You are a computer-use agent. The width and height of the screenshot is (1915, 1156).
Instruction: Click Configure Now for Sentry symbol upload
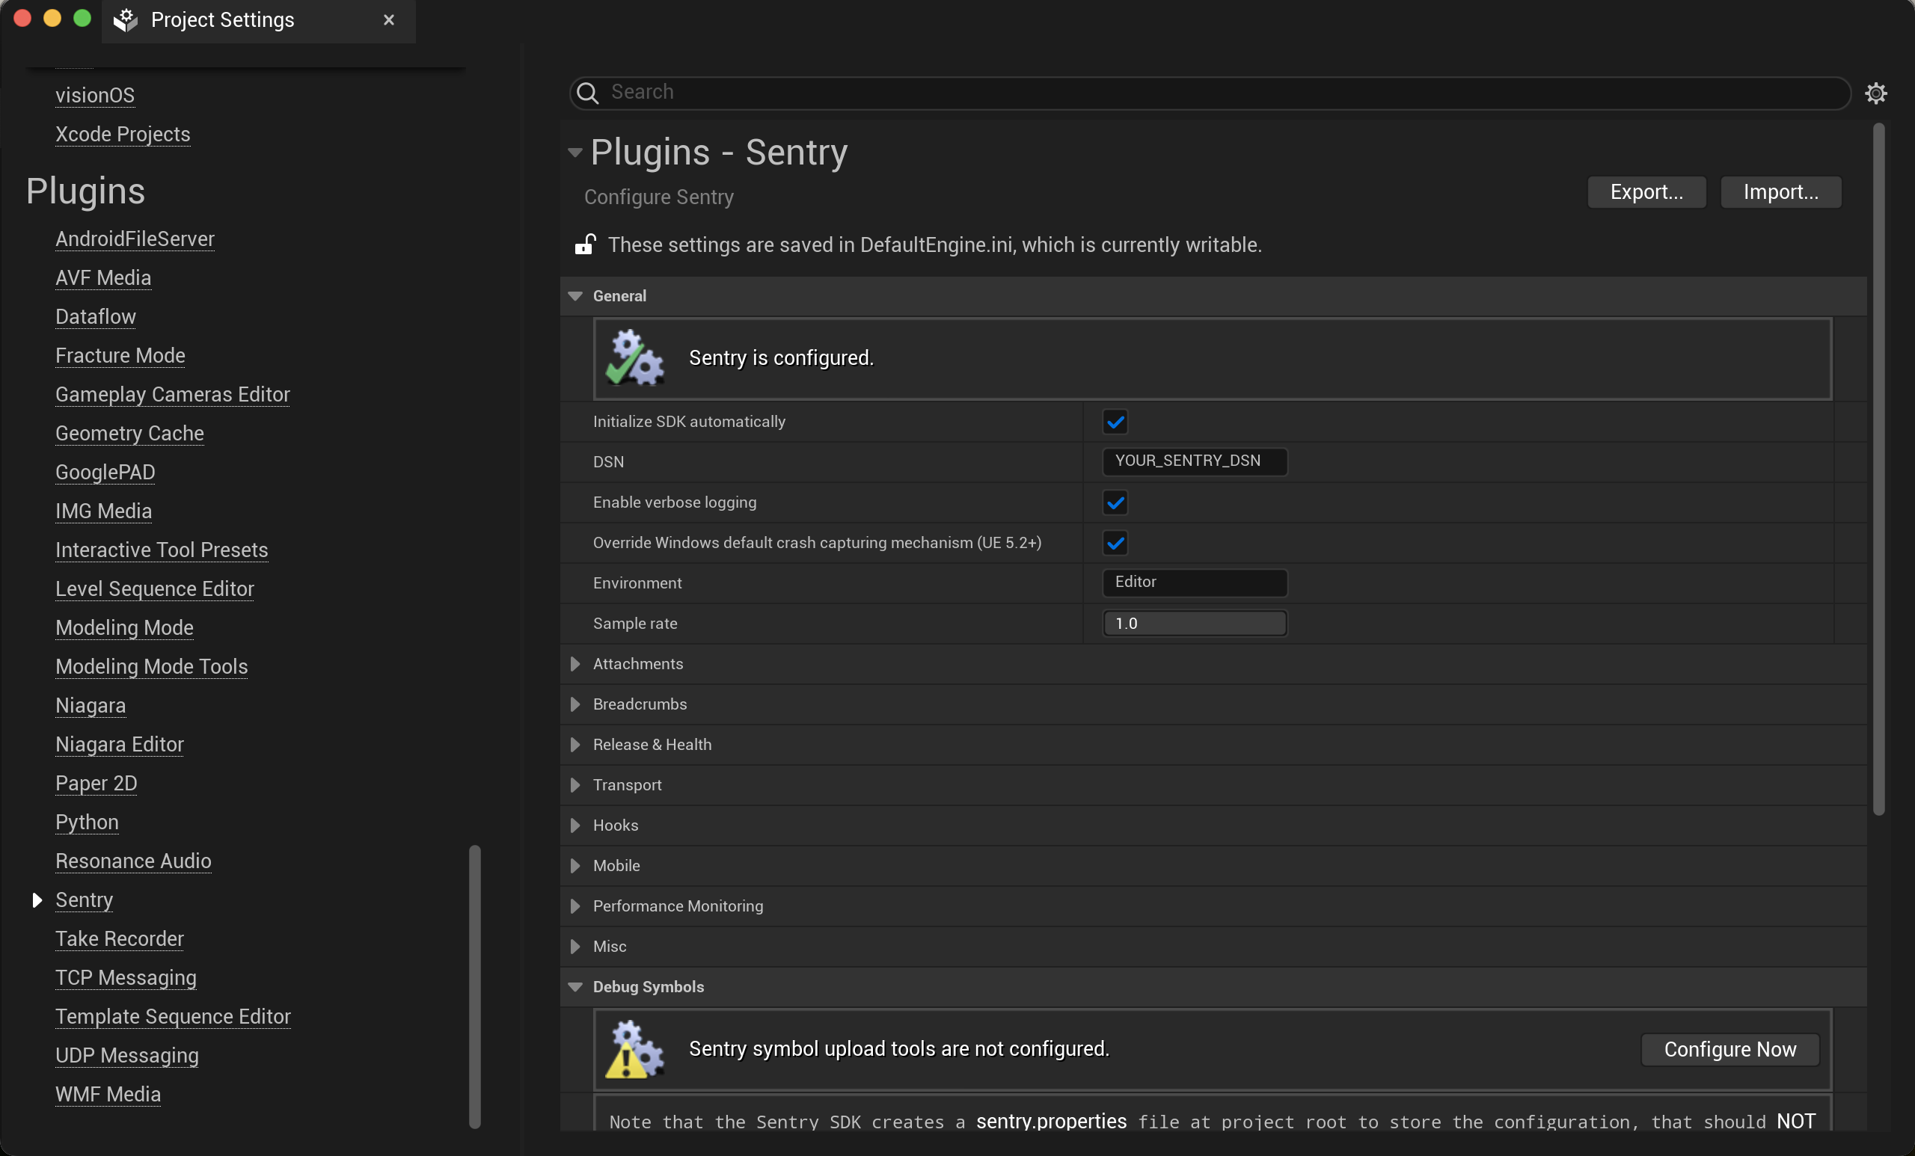pos(1729,1050)
